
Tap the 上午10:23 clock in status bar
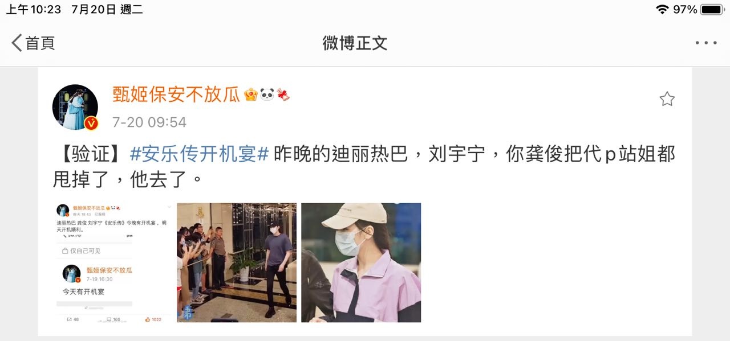(x=33, y=9)
